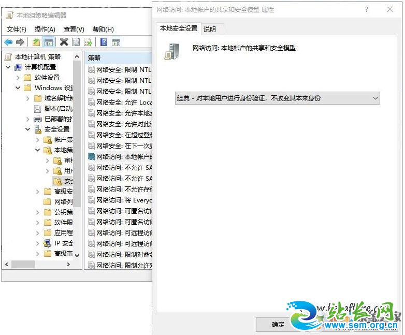405x335 pixels.
Task: Click tree vertical scrollbar down arrow
Action: point(77,255)
